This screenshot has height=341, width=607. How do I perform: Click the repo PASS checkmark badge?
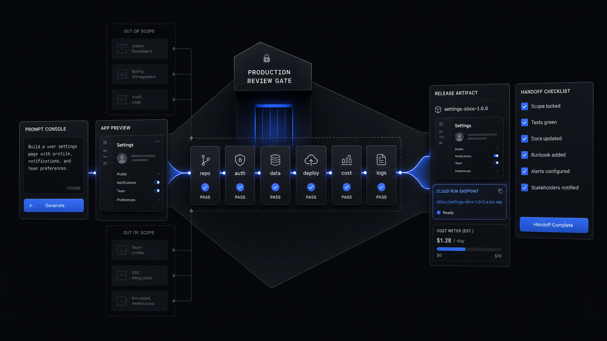coord(205,187)
